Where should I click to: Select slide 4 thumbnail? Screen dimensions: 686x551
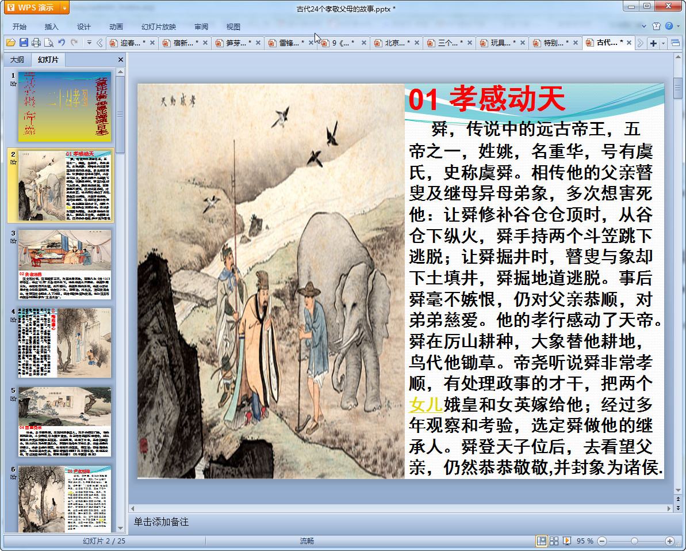(x=64, y=343)
